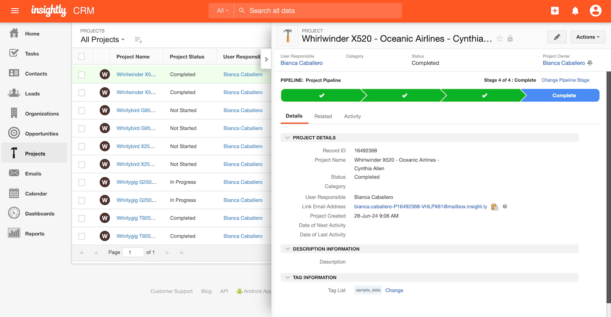Star the Whirlwinder X520 project as favorite
611x317 pixels.
[x=500, y=39]
